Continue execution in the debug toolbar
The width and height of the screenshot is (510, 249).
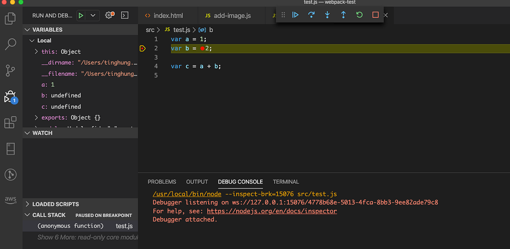[295, 15]
